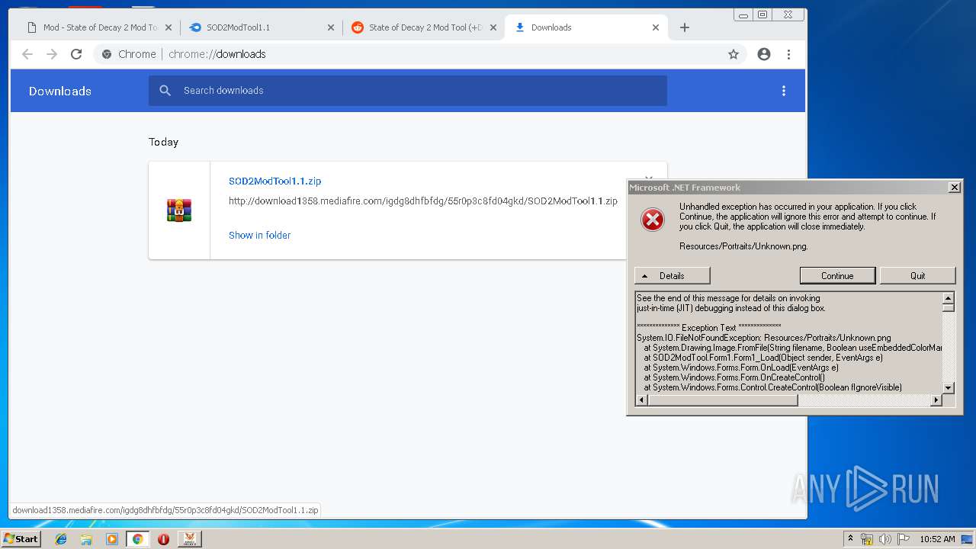
Task: Close the Reddit Mod Tool tab
Action: pyautogui.click(x=493, y=27)
